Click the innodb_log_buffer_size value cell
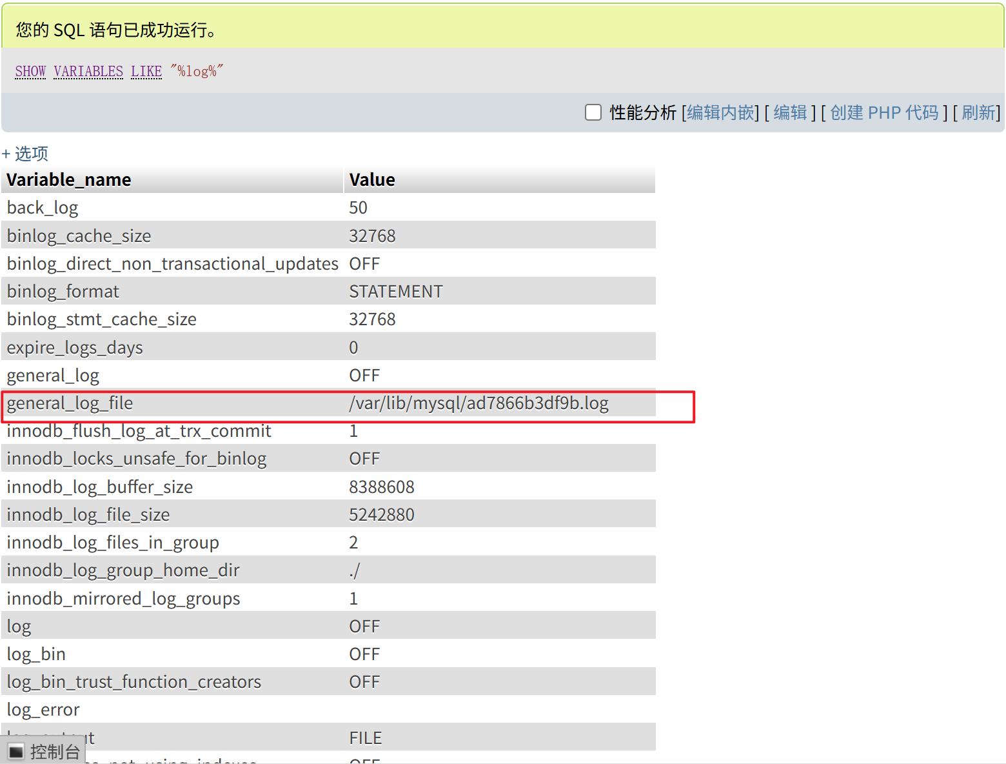Image resolution: width=1006 pixels, height=764 pixels. point(382,487)
